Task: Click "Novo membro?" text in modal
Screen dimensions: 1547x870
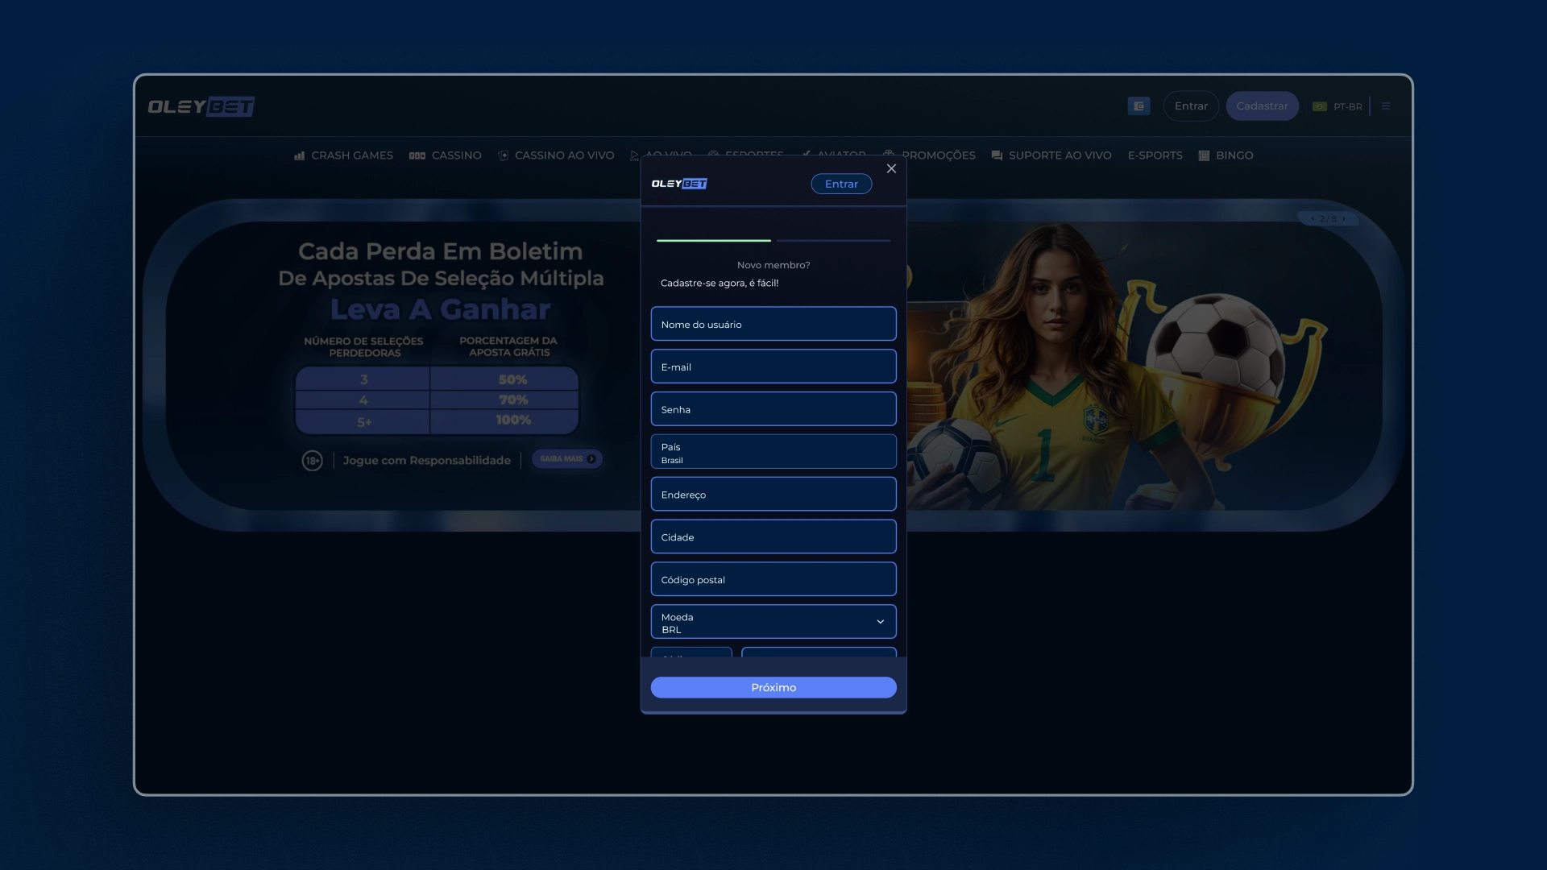Action: [773, 265]
